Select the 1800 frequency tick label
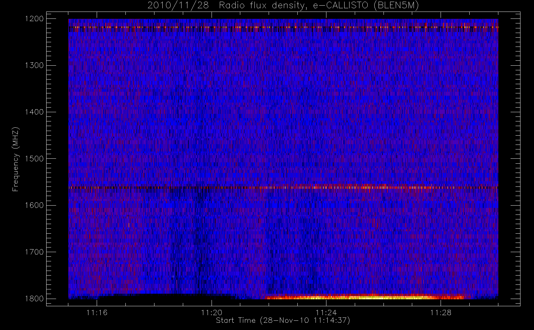The width and height of the screenshot is (534, 330). click(34, 299)
